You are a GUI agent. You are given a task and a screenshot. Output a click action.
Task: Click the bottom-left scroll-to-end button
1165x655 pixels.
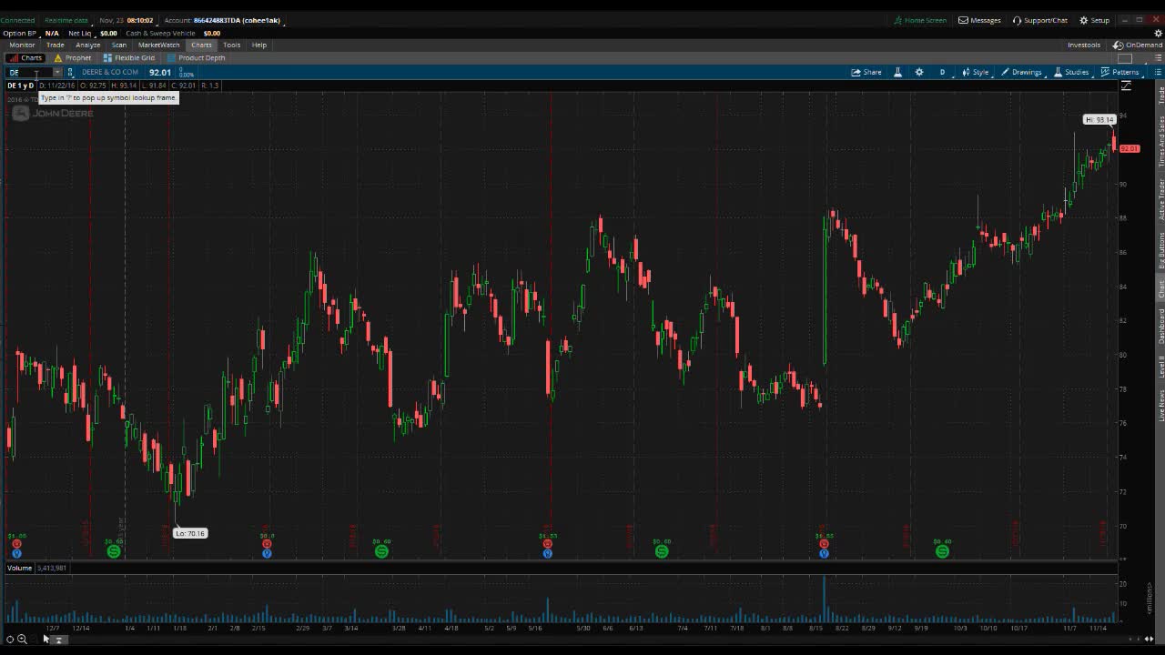[58, 640]
